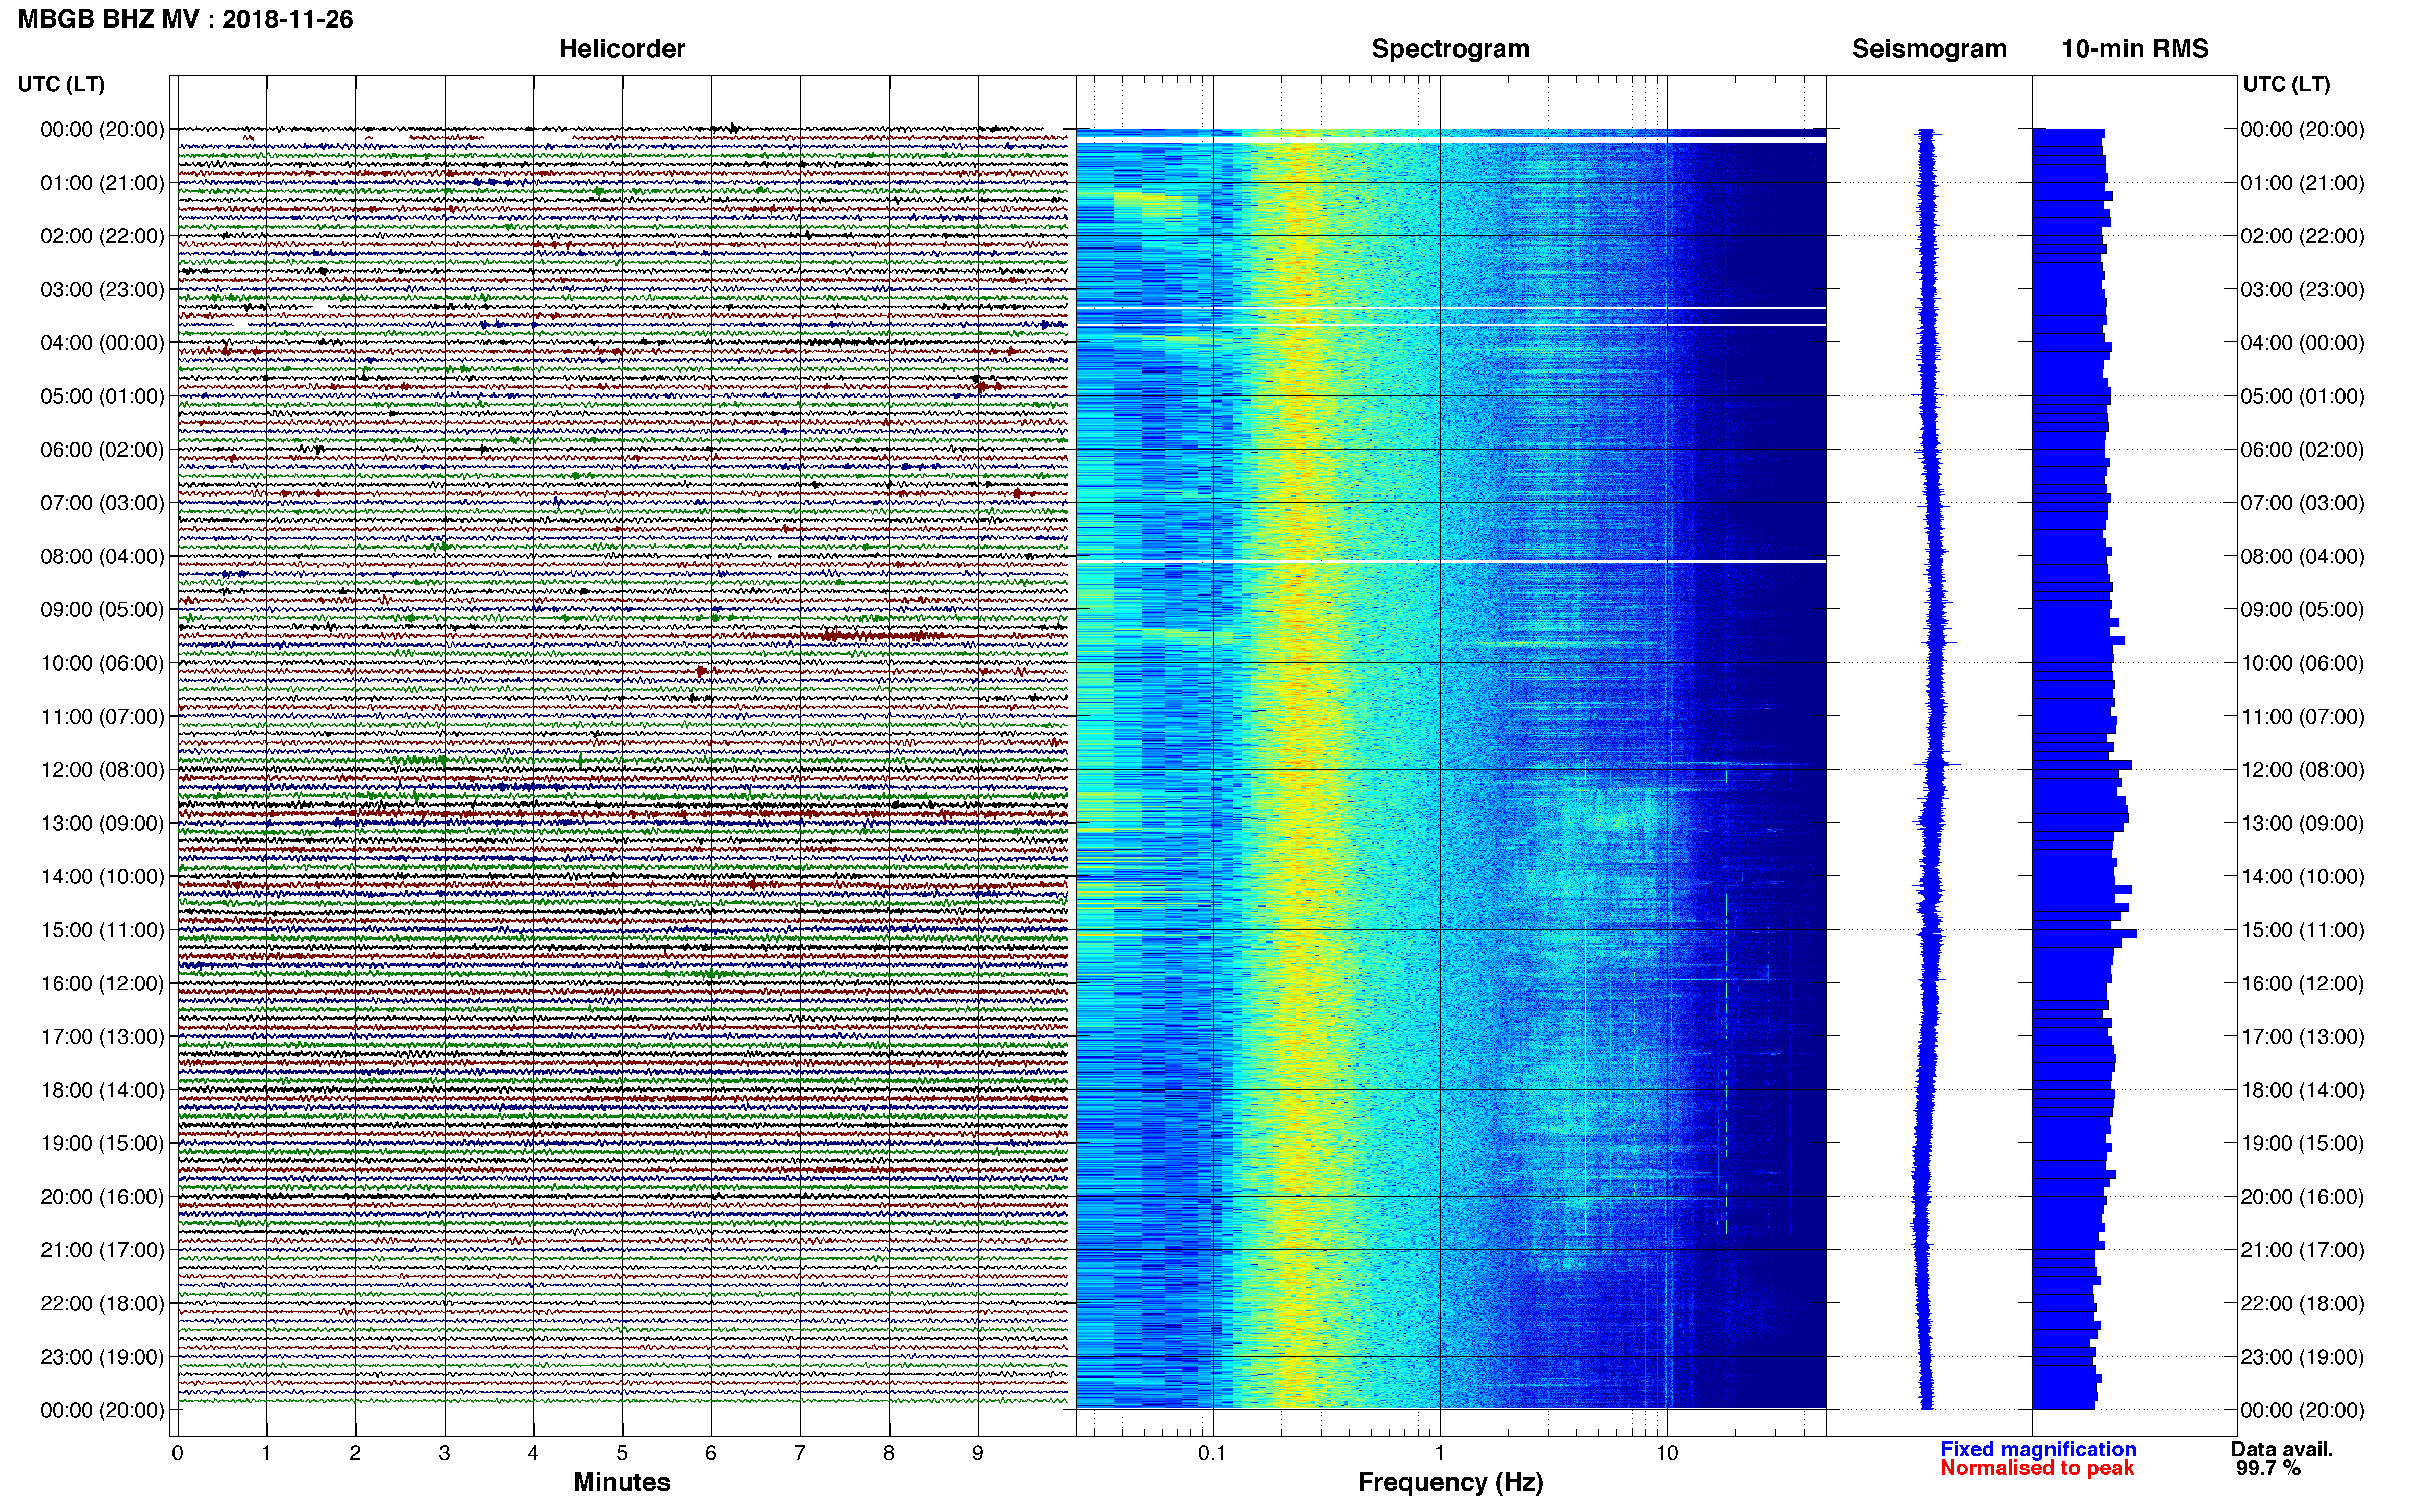Select the Minutes axis label
This screenshot has width=2419, height=1512.
click(622, 1482)
